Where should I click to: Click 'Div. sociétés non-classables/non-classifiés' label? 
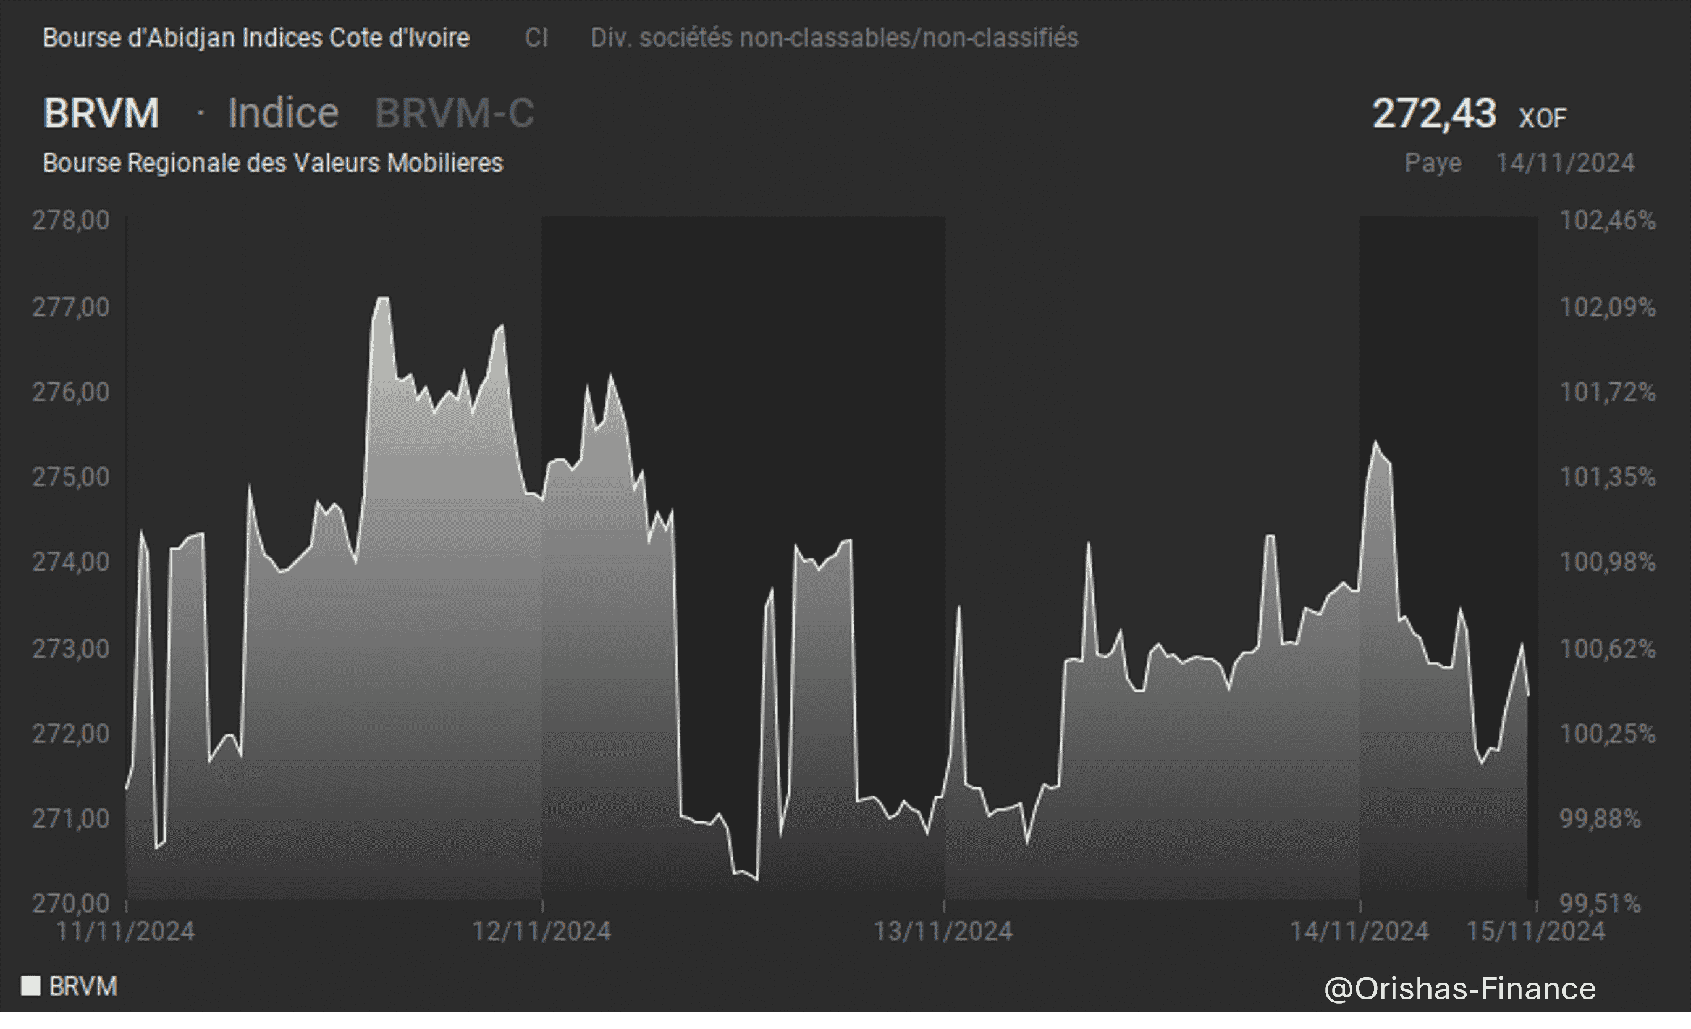click(835, 38)
